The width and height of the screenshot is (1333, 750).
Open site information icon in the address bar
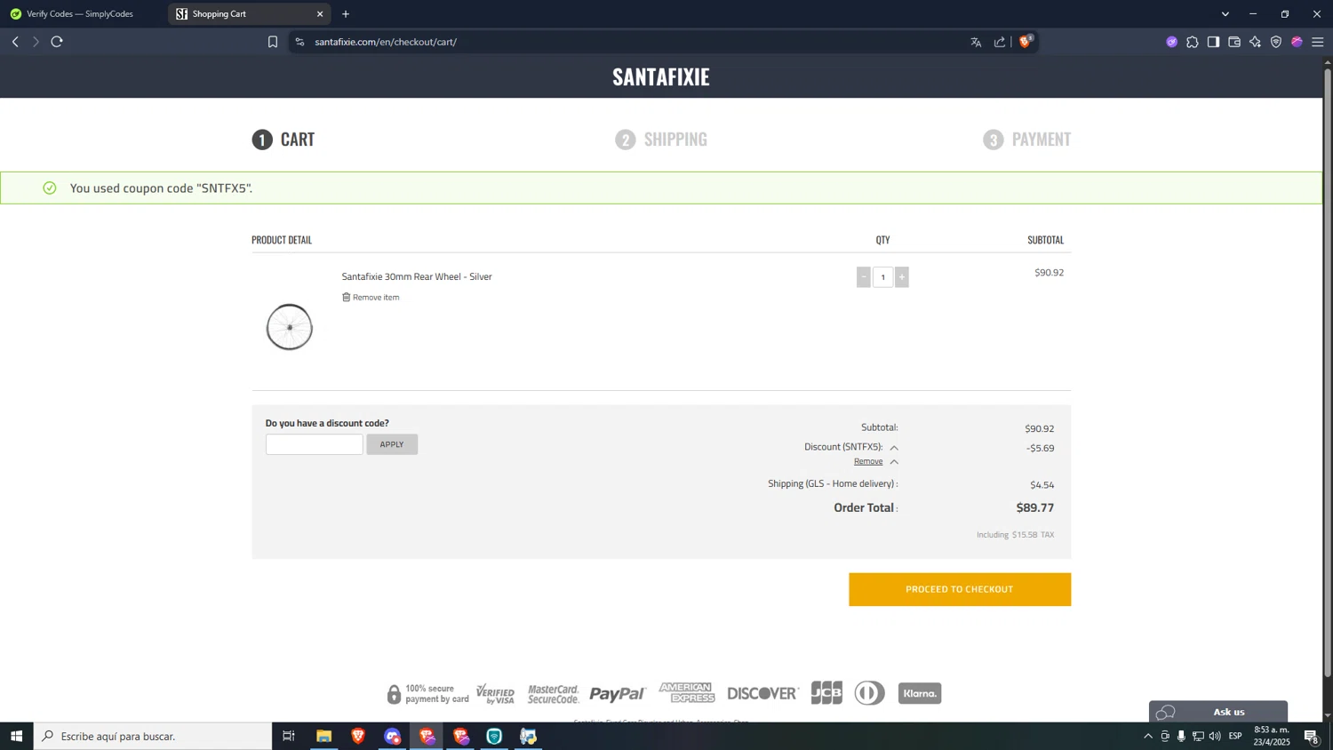[x=299, y=42]
